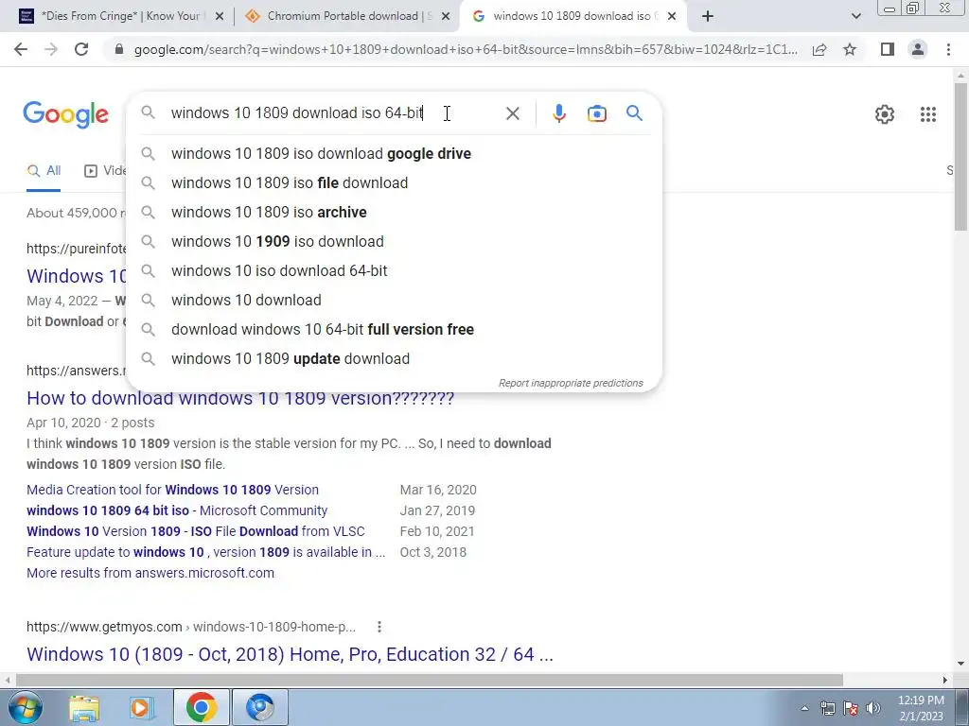Click the taskbar clock 12:19 PM
The image size is (969, 726).
[921, 708]
